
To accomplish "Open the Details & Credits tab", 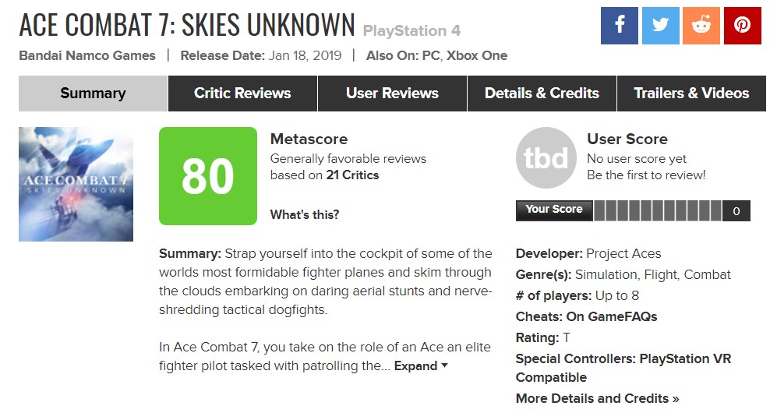I will (x=542, y=94).
